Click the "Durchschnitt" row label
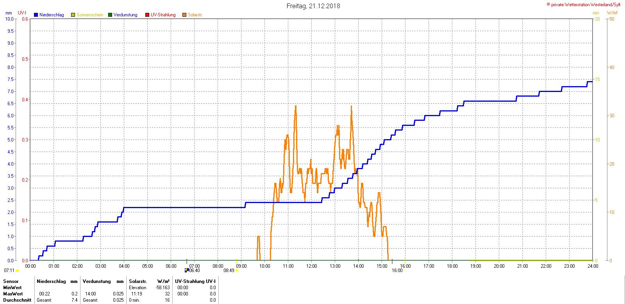This screenshot has height=304, width=625. coord(17,300)
